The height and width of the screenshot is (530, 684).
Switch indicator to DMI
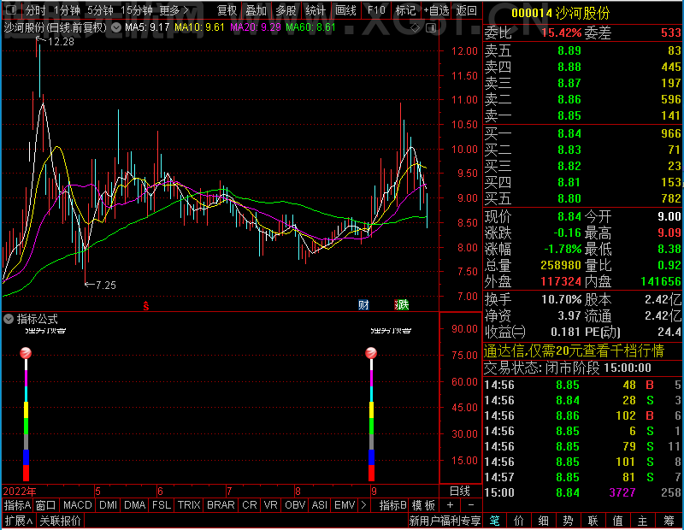point(108,505)
